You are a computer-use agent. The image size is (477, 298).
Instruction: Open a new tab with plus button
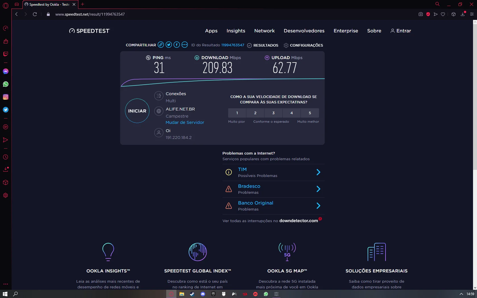click(83, 4)
